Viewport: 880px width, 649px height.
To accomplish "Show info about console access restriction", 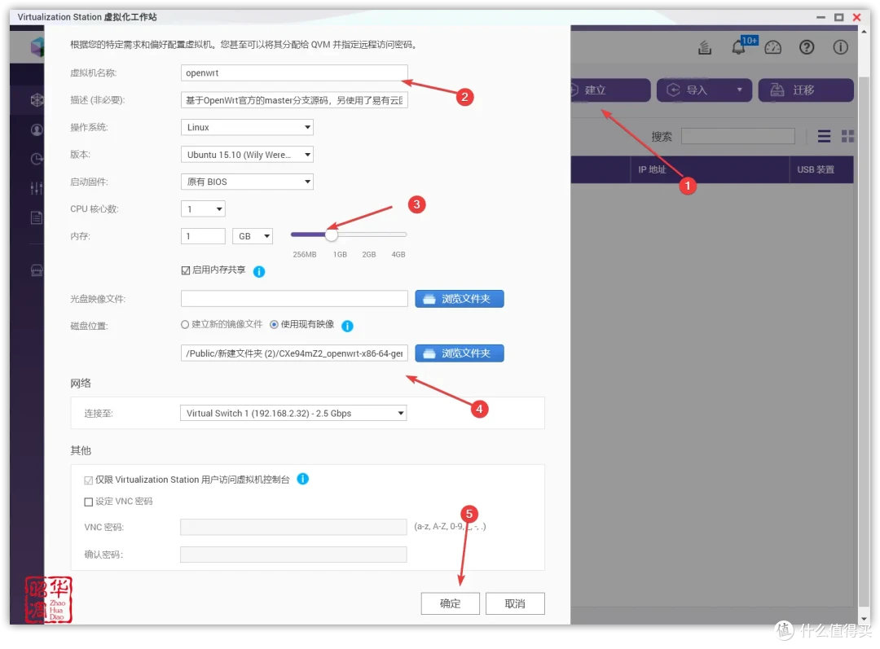I will coord(302,479).
